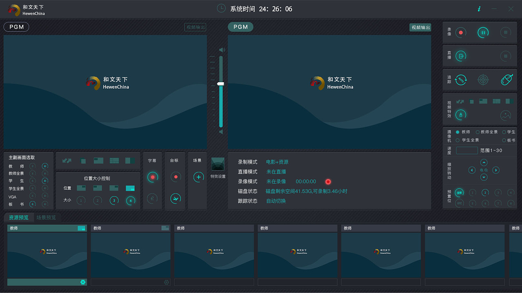The width and height of the screenshot is (522, 293).
Task: Choose size 4 in 位置大小控制
Action: point(130,200)
